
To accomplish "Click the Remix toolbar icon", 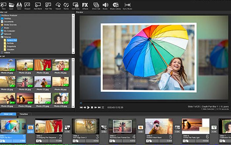I will (x=66, y=6).
